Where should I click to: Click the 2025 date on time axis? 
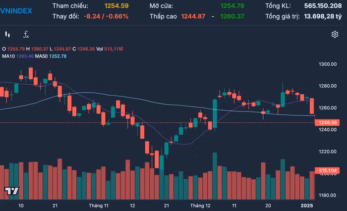[307, 205]
